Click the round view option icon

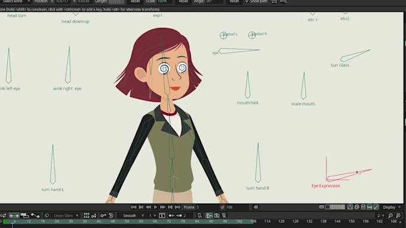[357, 207]
